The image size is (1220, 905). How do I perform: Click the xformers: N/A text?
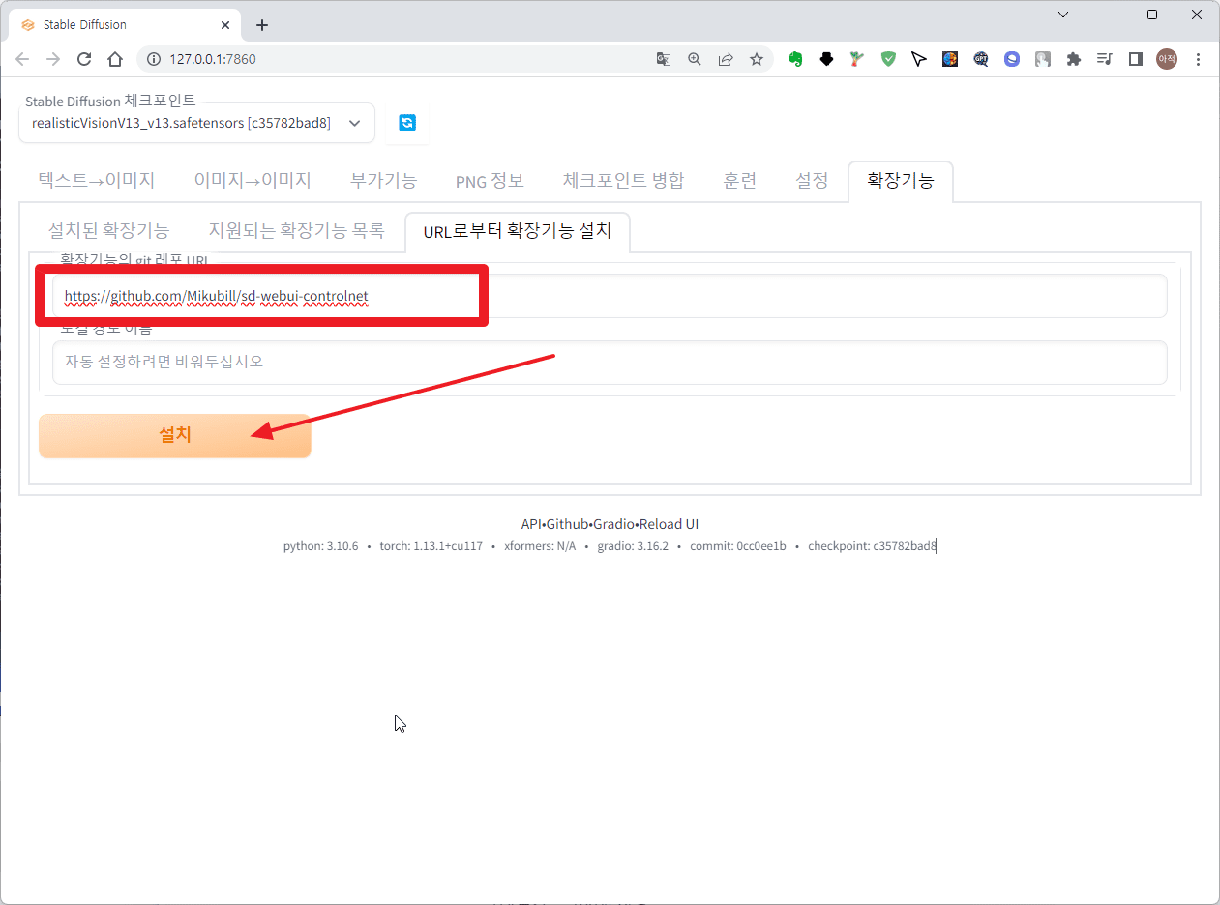click(x=540, y=546)
